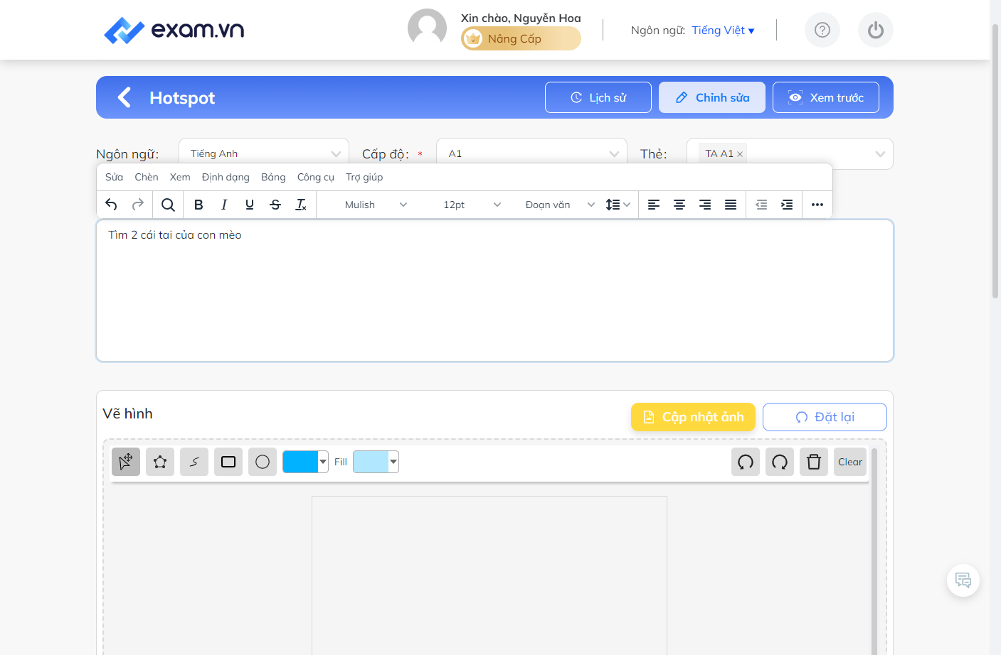This screenshot has height=655, width=1001.
Task: Open the stroke color swatch picker
Action: click(305, 462)
